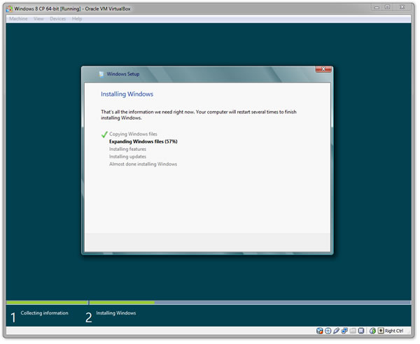The height and width of the screenshot is (344, 420).
Task: Click the keyboard capture indicator icon
Action: click(381, 331)
